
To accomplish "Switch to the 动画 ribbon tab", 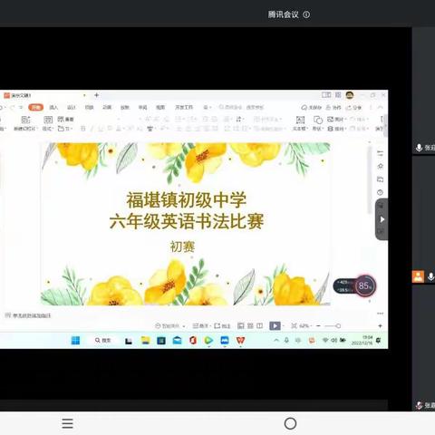I will 107,107.
